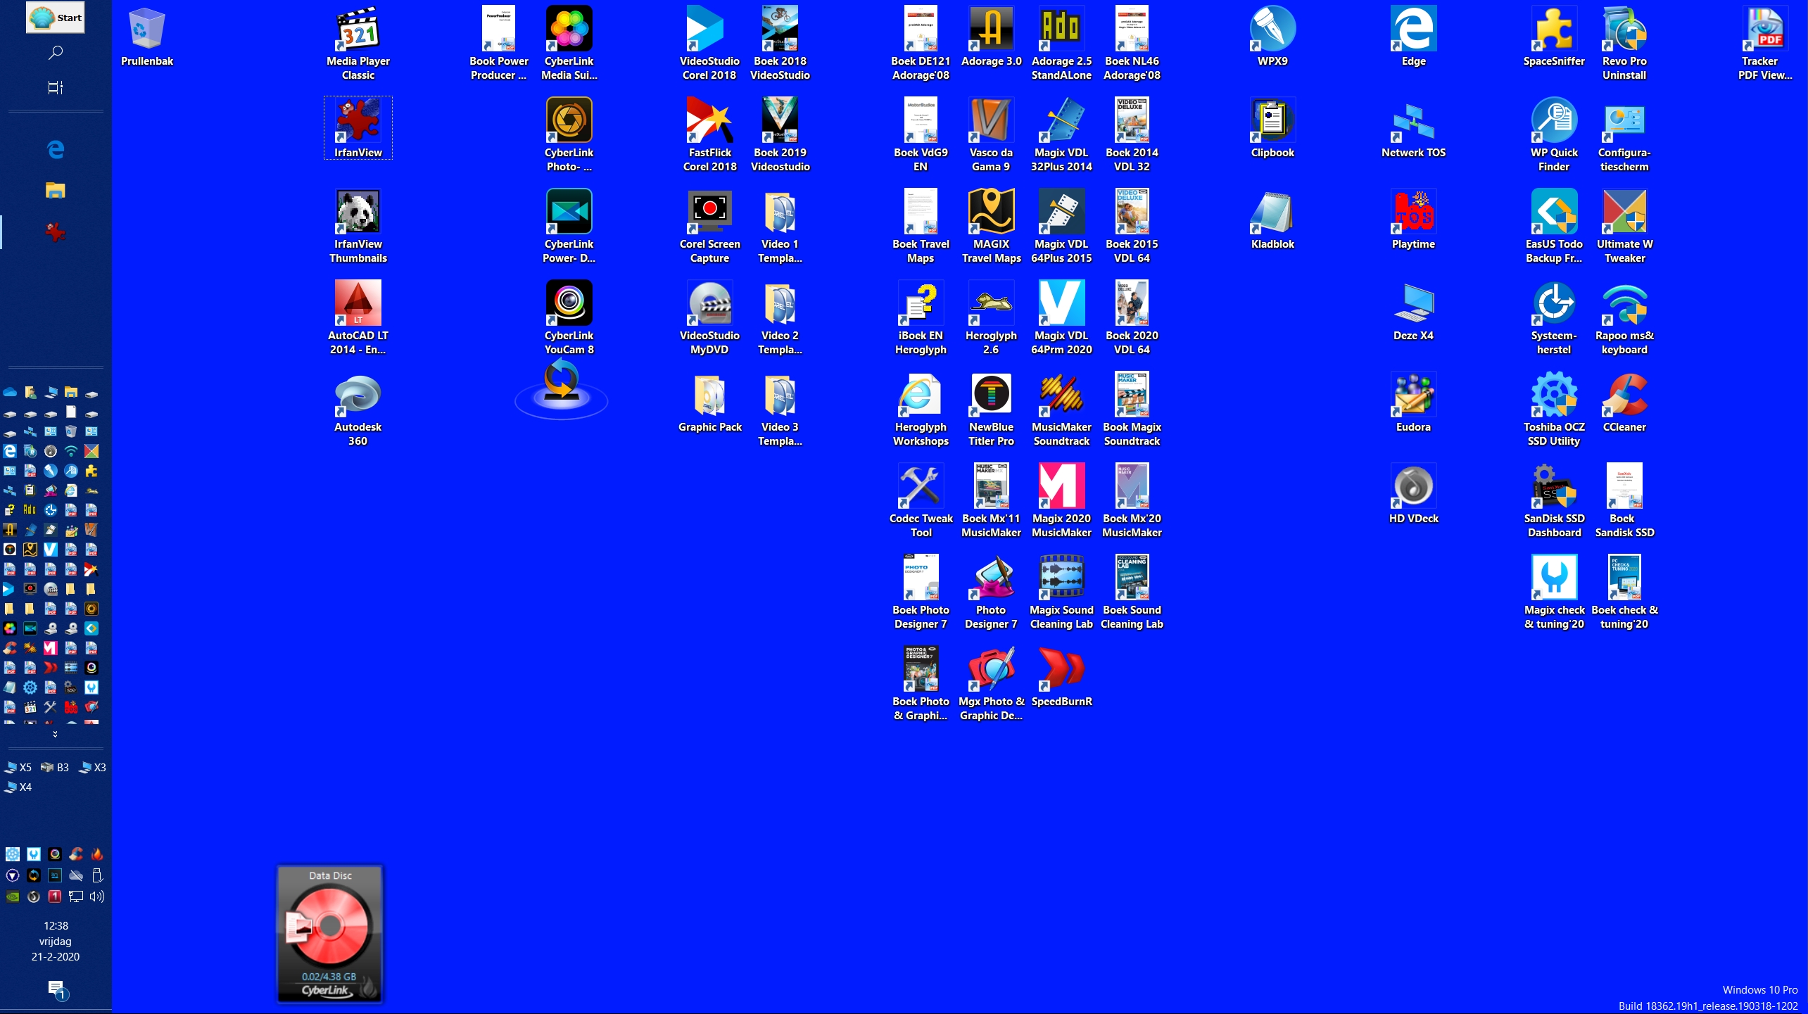The image size is (1808, 1014).
Task: Open WPX9 pen icon
Action: 1272,37
